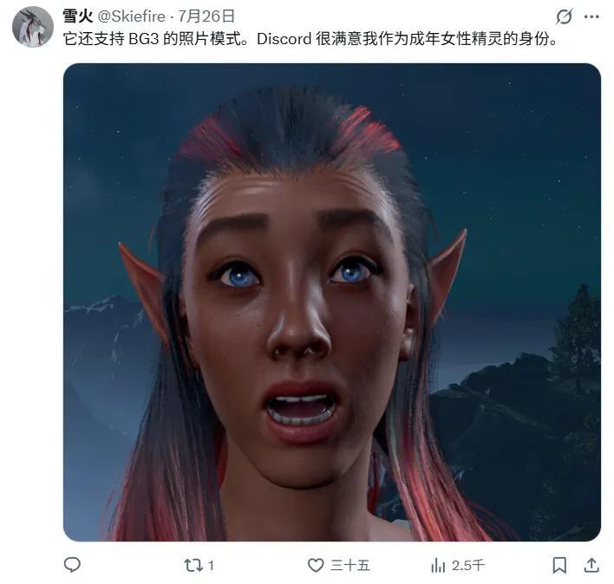The width and height of the screenshot is (614, 584).
Task: Click the display name 雪火
Action: (x=77, y=16)
